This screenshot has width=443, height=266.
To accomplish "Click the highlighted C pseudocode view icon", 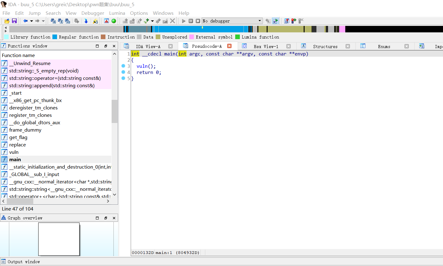I will pos(275,21).
